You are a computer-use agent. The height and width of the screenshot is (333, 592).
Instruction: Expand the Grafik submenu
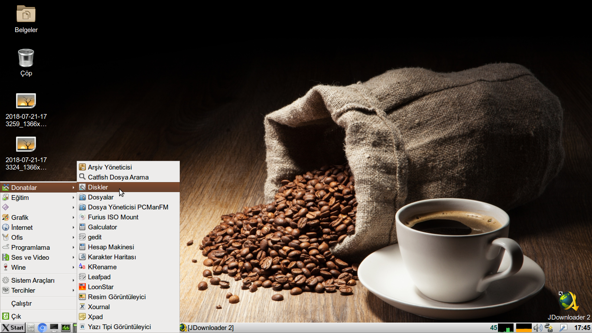(x=39, y=218)
